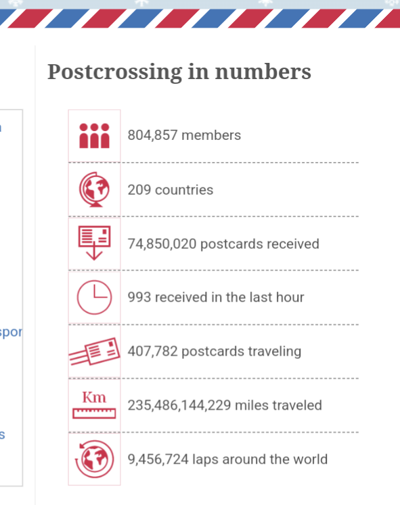Select the 804,857 members text

coord(184,135)
